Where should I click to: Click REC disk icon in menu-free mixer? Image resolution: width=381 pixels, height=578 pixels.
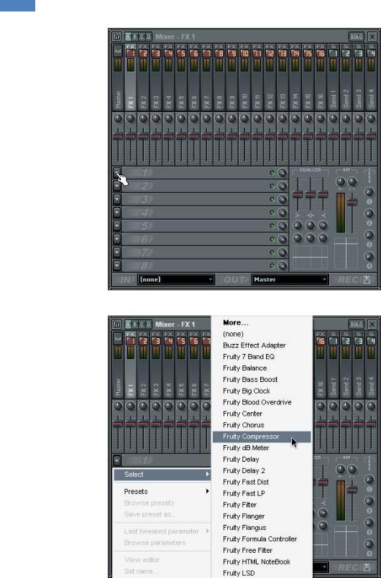(367, 280)
